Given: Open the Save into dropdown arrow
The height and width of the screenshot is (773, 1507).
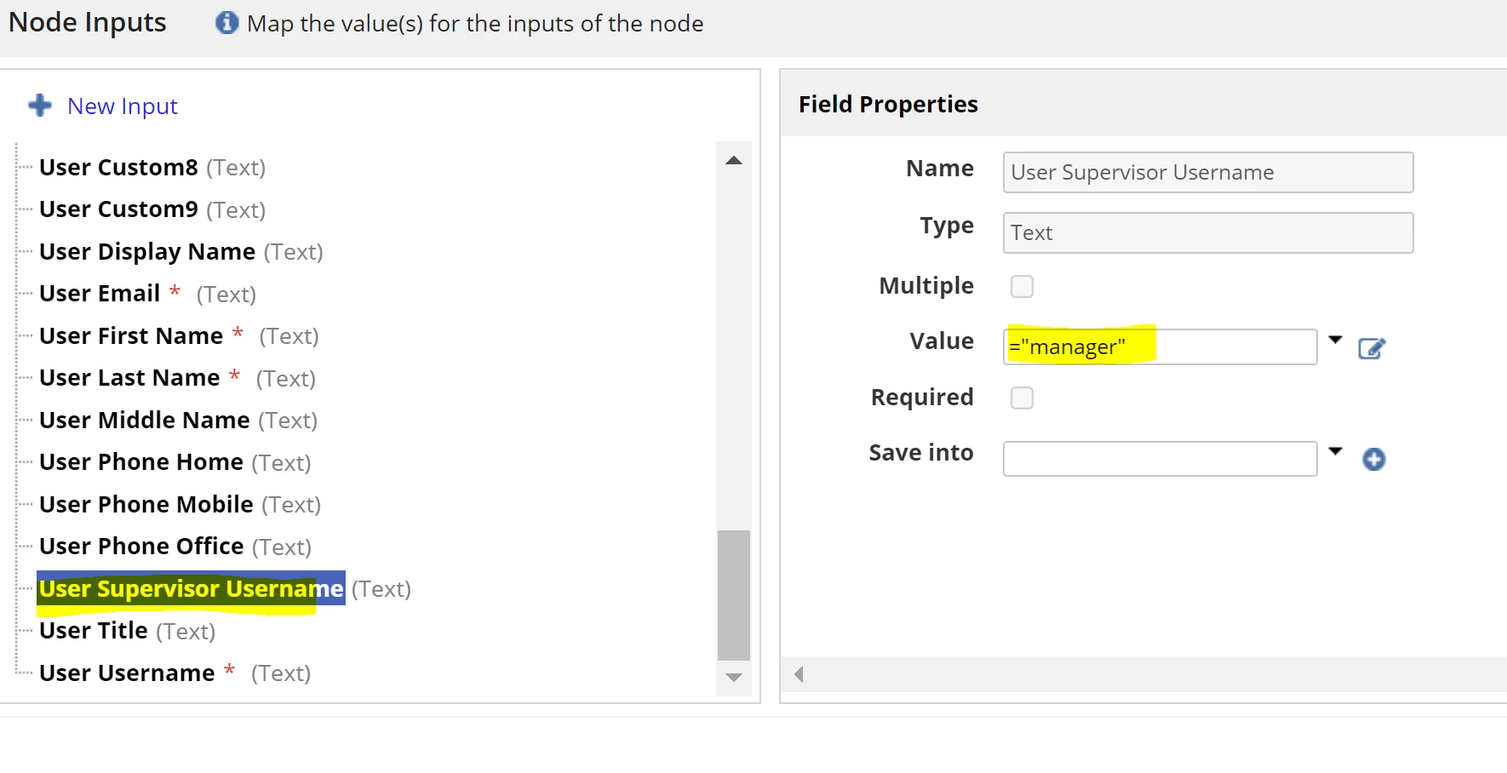Looking at the screenshot, I should [1335, 451].
